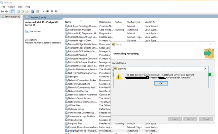The image size is (218, 134).
Task: Select the Microsoft Account Sign-in service icon
Action: (66, 37)
